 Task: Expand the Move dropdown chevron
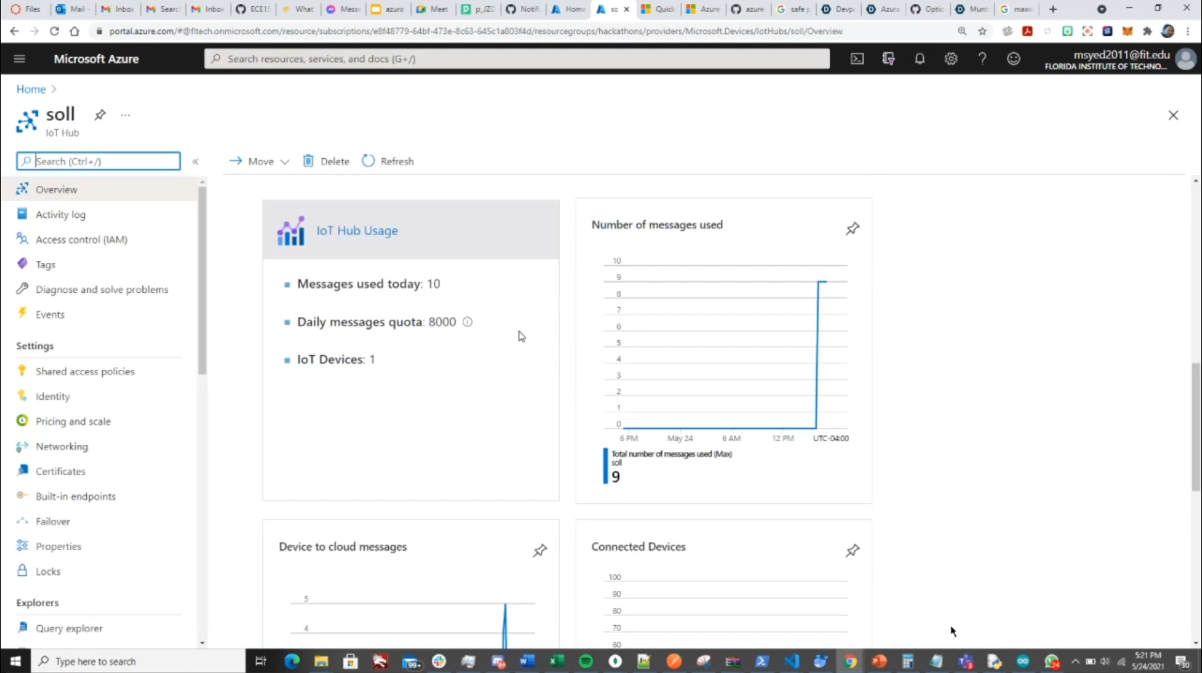click(285, 162)
